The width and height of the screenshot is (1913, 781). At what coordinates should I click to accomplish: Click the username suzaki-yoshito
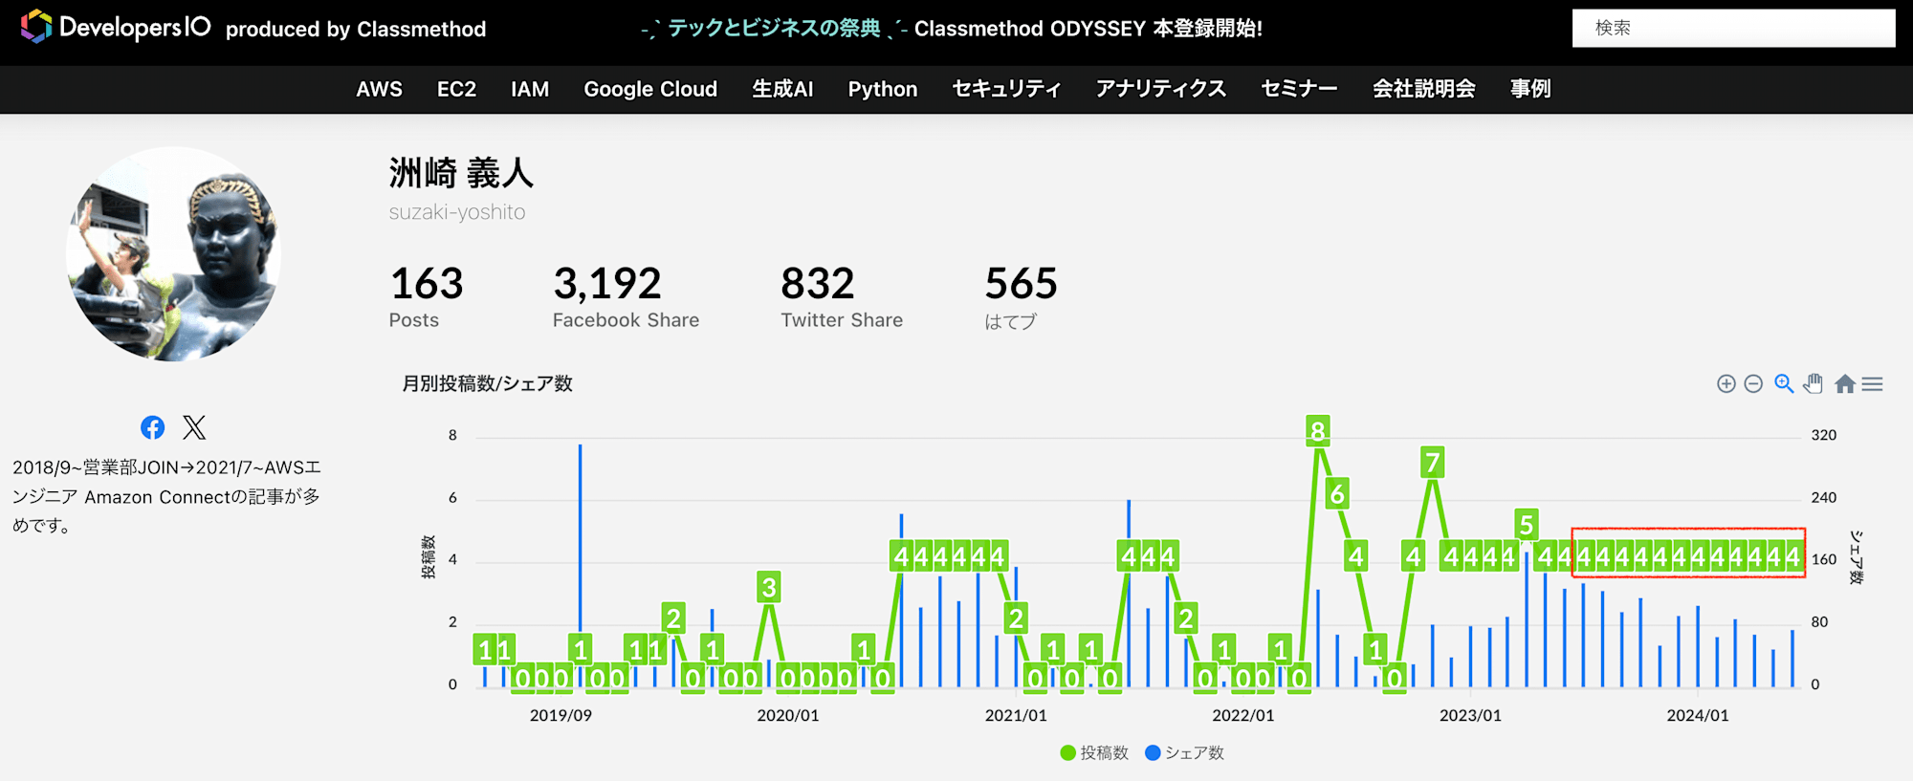(x=457, y=212)
